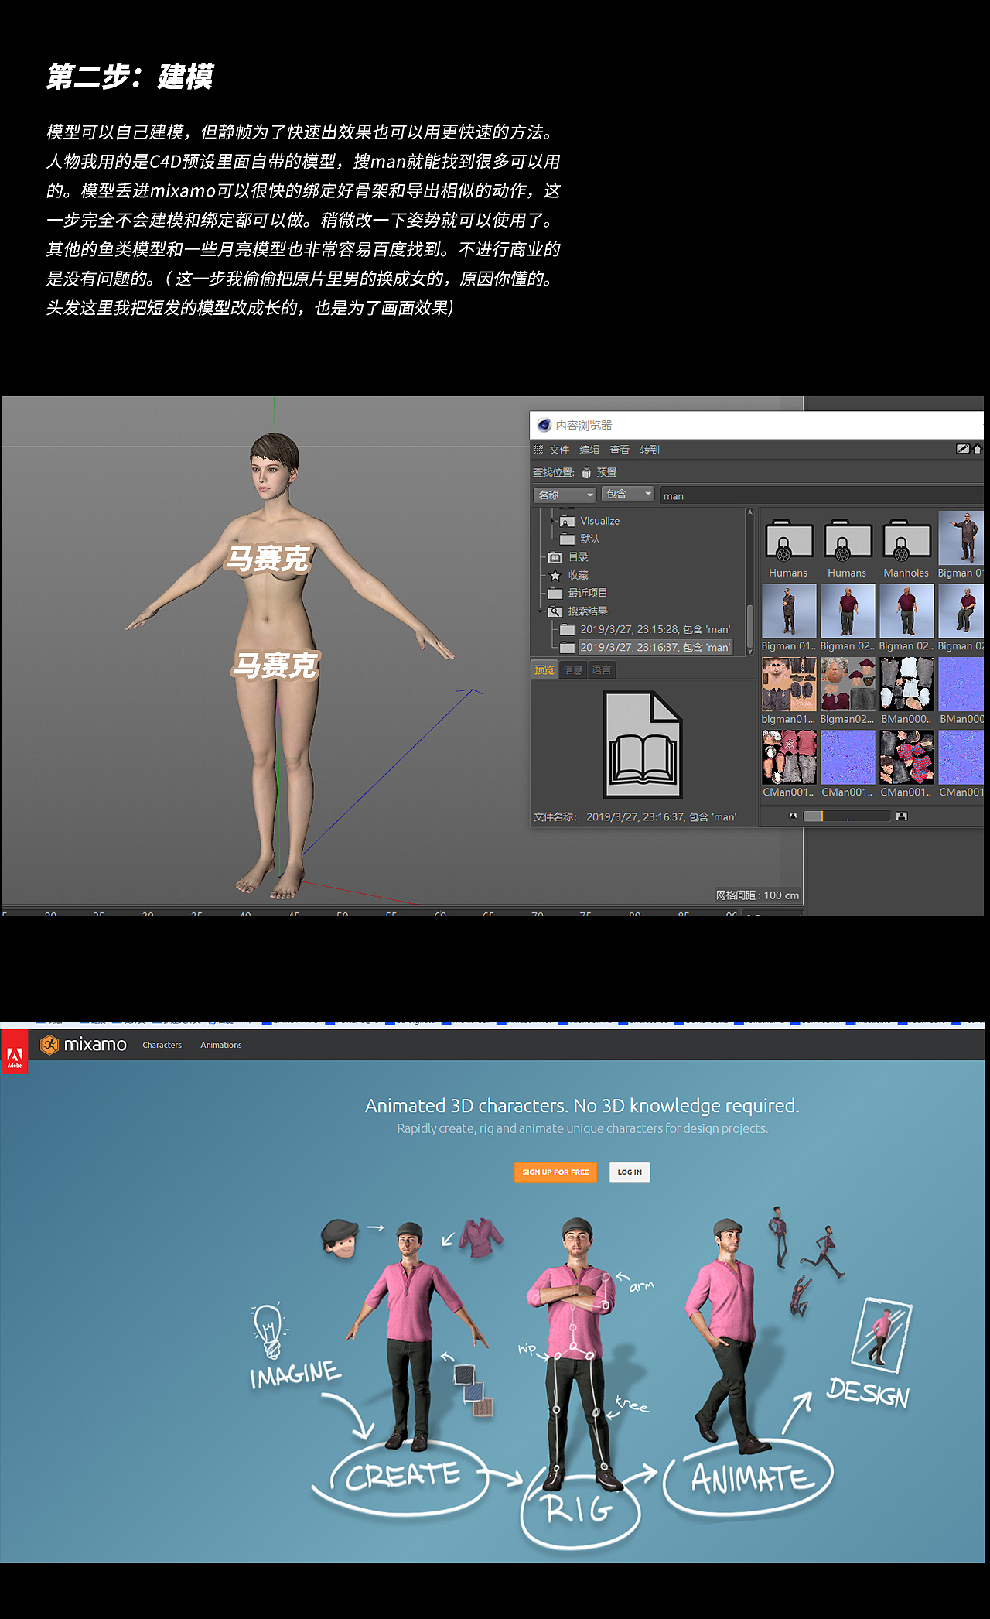Click the small thumbnails icon beside slider
Image resolution: width=990 pixels, height=1619 pixels.
792,816
